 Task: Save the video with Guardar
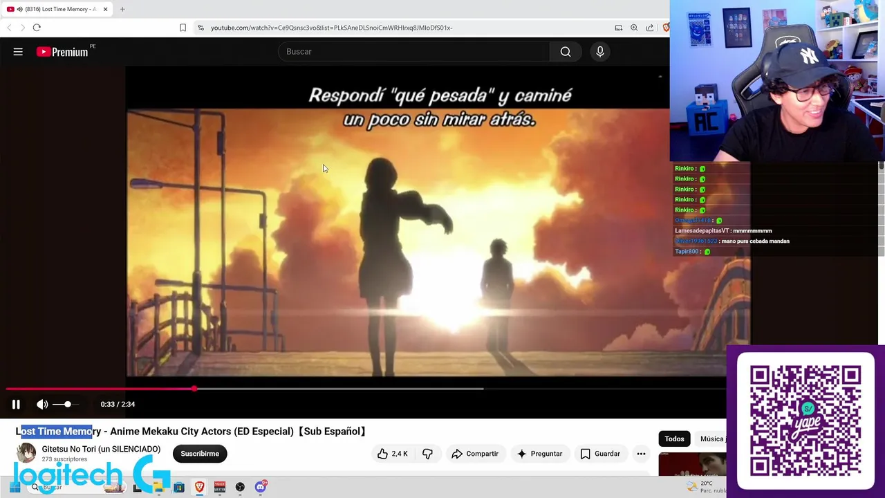tap(600, 454)
